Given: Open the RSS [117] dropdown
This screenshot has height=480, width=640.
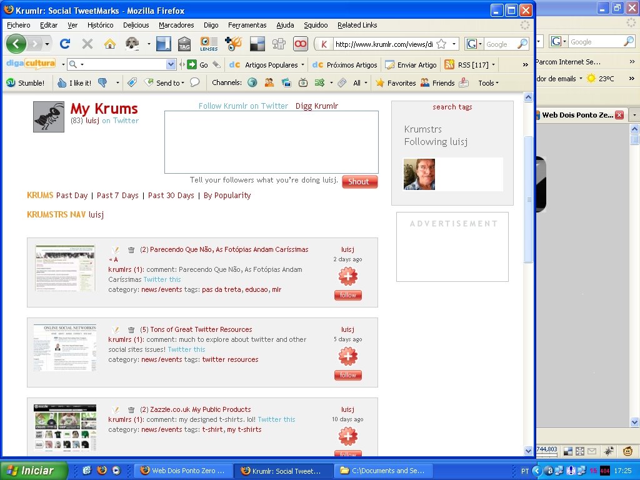Looking at the screenshot, I should 494,64.
